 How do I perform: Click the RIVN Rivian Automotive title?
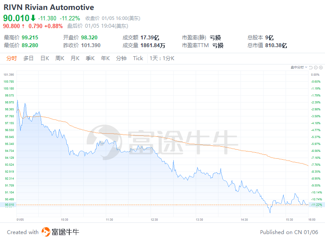click(x=49, y=7)
